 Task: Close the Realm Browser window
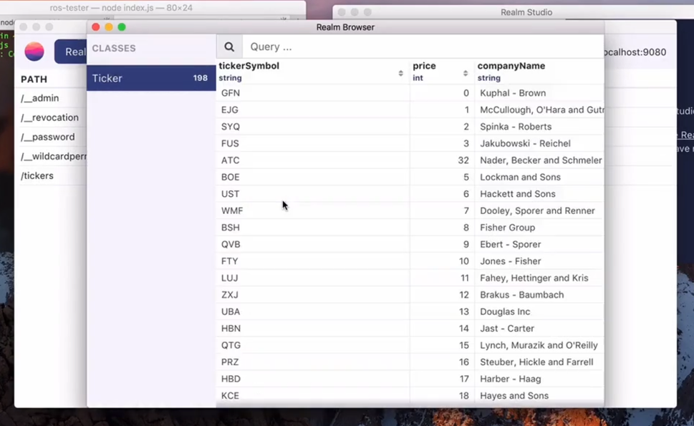96,27
